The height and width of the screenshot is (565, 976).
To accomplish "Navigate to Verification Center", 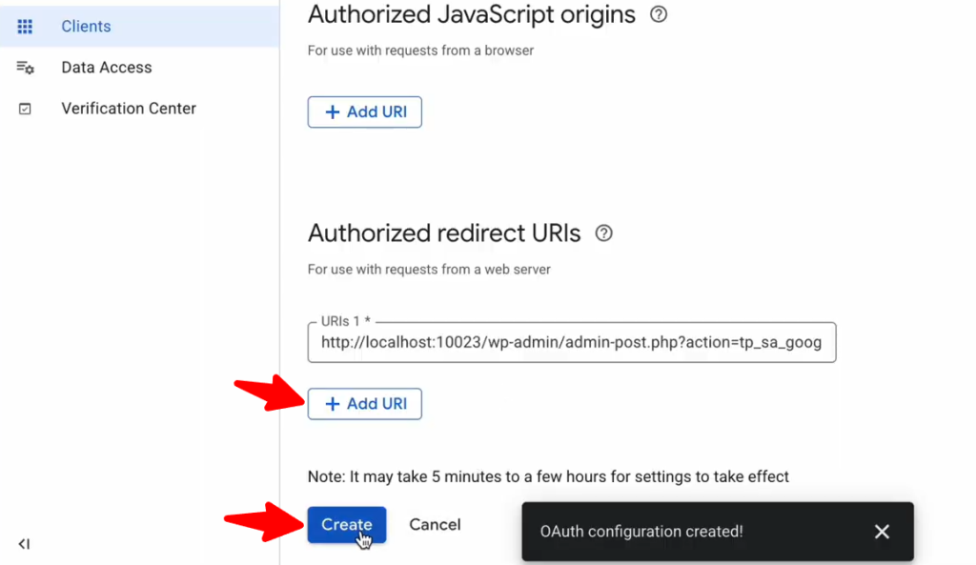I will coord(129,109).
